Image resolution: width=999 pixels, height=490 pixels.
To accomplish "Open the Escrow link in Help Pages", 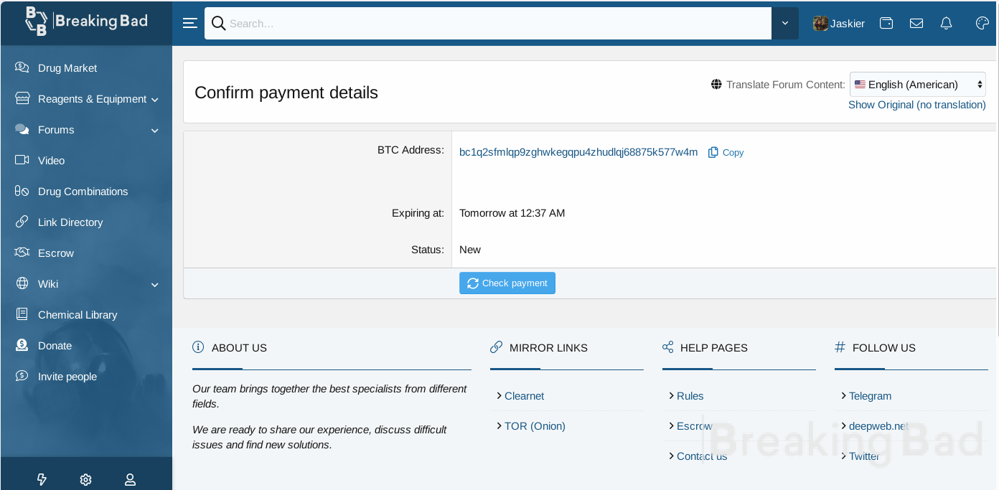I will 695,426.
